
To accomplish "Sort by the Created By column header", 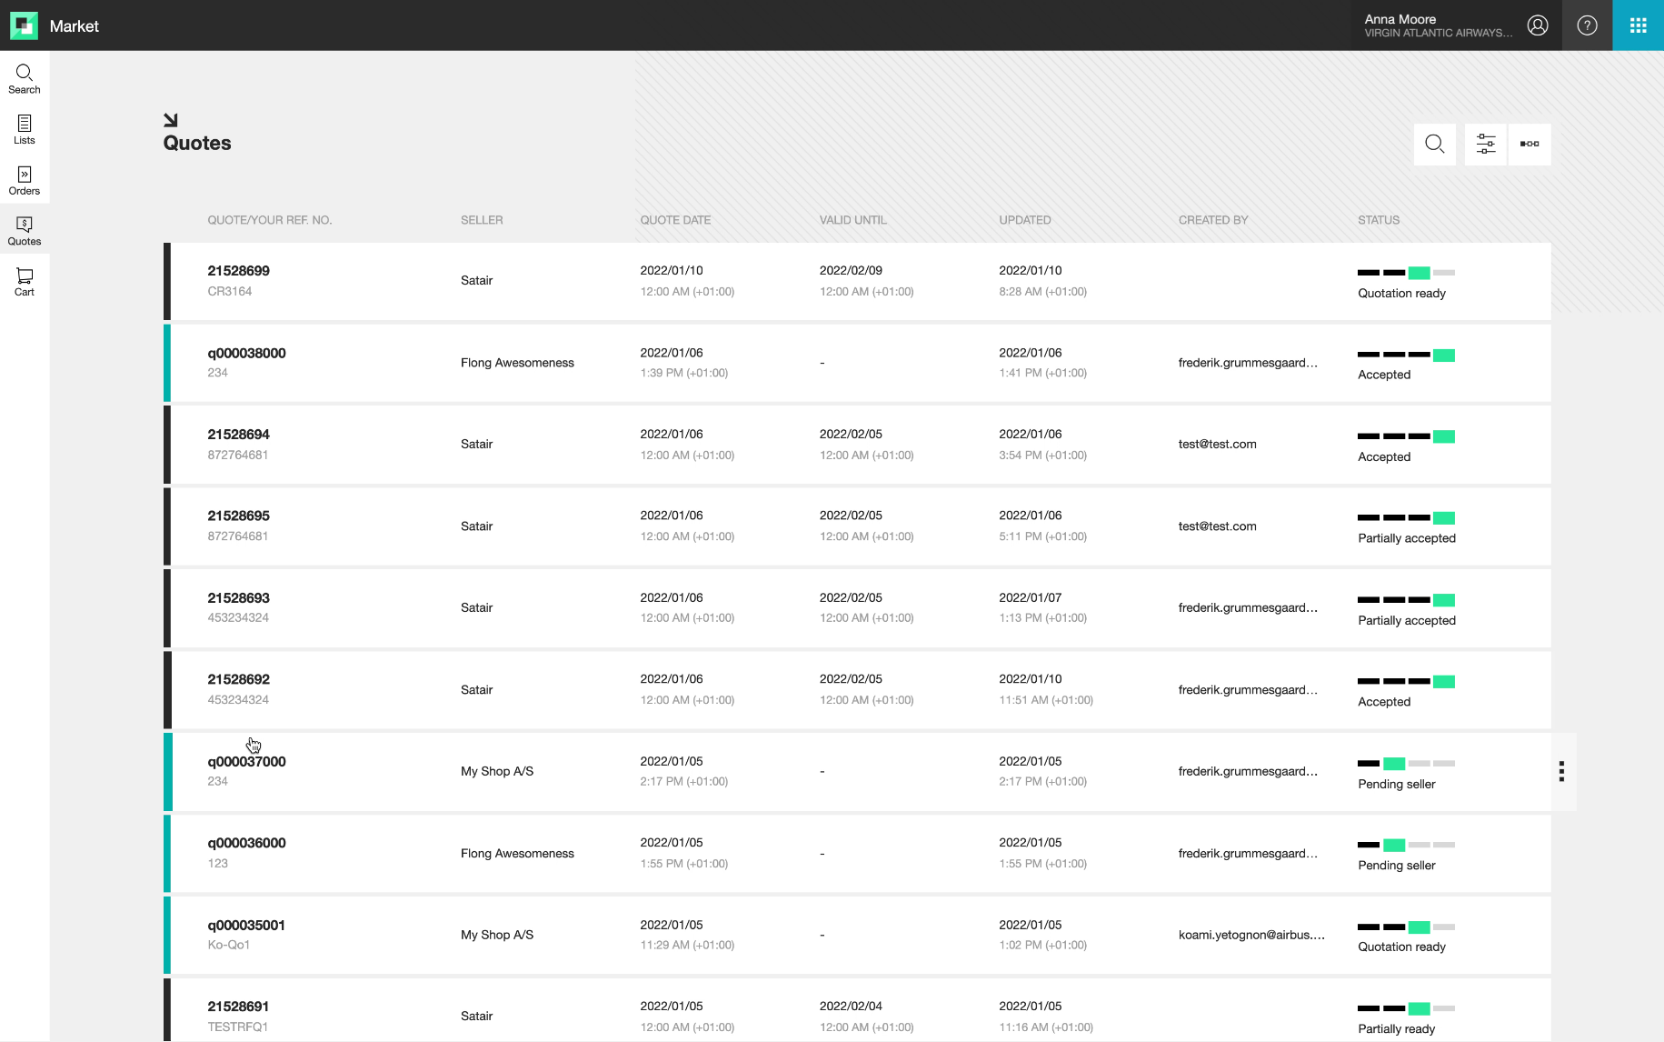I will click(x=1212, y=220).
